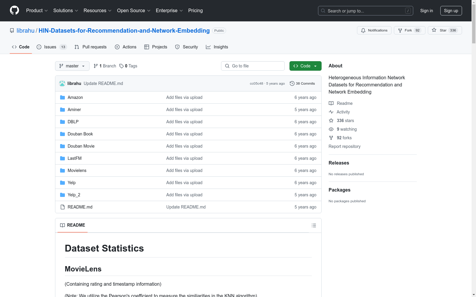
Task: Click the eye icon beside 9 watching
Action: coord(331,129)
